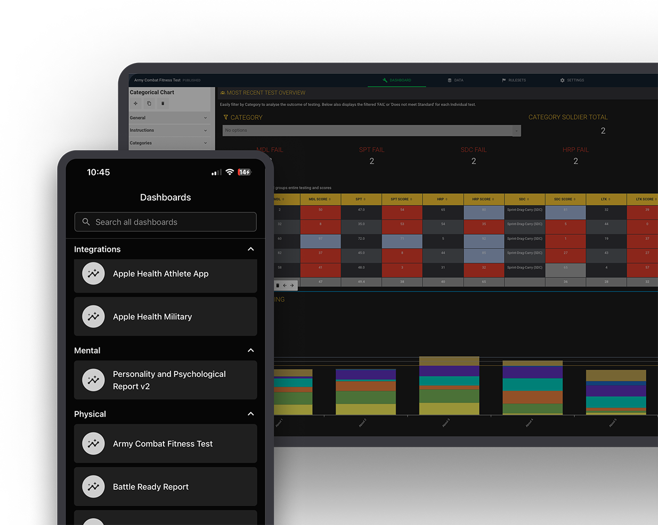Click the move icon under Categorical Chart
Viewport: 658px width, 525px height.
click(135, 104)
